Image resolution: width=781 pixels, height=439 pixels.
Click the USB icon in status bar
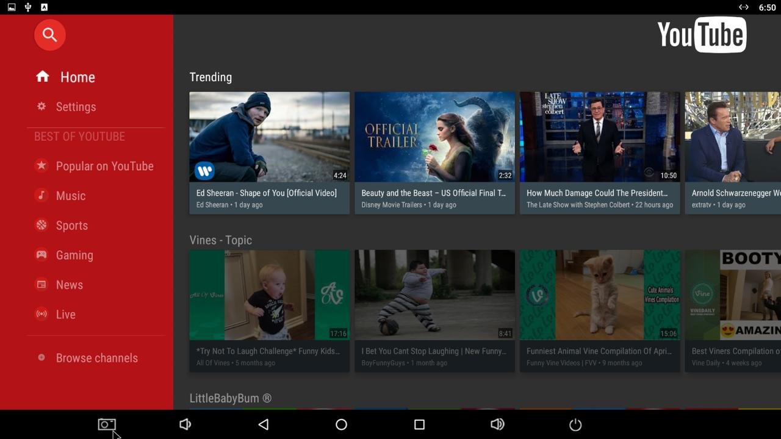28,7
